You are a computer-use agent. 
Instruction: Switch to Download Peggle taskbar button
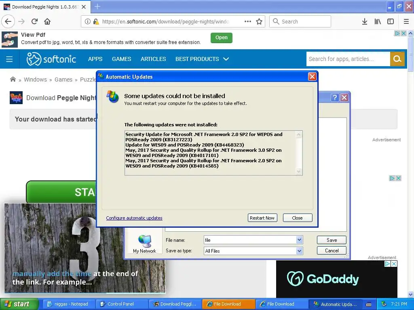pos(175,304)
